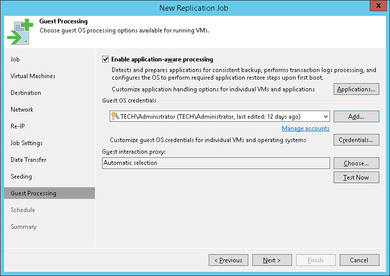The image size is (390, 276).
Task: Click the Guest interaction proxy field
Action: (x=216, y=163)
